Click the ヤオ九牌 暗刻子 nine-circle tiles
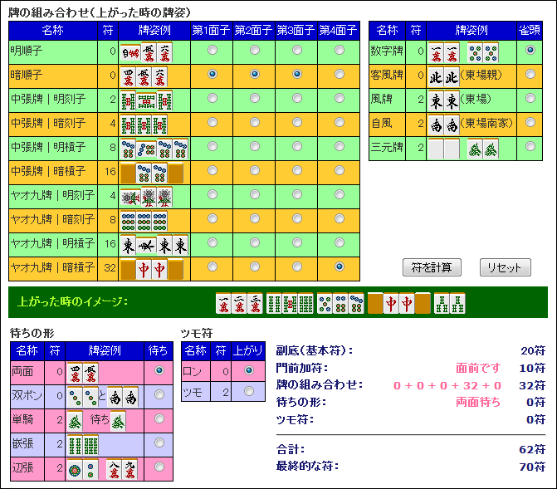 tap(144, 221)
